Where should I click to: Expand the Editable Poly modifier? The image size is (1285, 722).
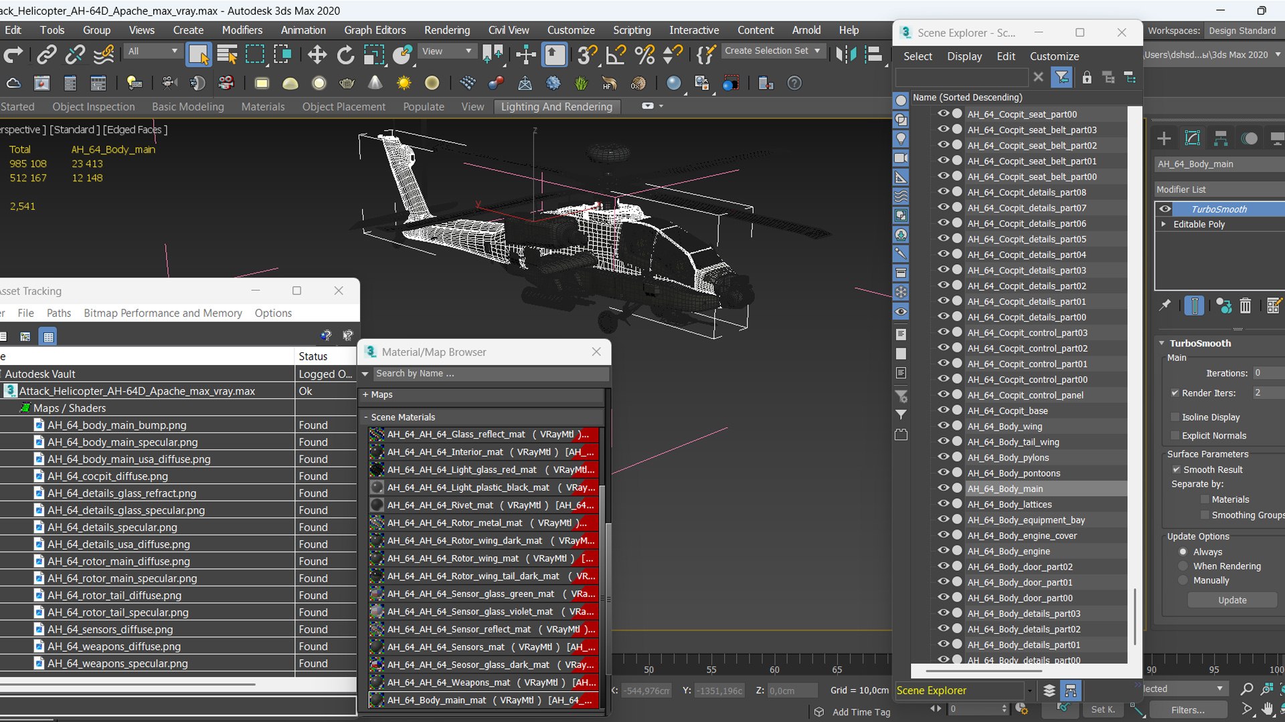point(1163,224)
